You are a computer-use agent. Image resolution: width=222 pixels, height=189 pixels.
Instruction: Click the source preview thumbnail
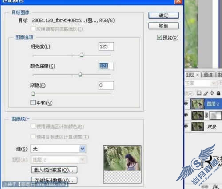(x=122, y=164)
